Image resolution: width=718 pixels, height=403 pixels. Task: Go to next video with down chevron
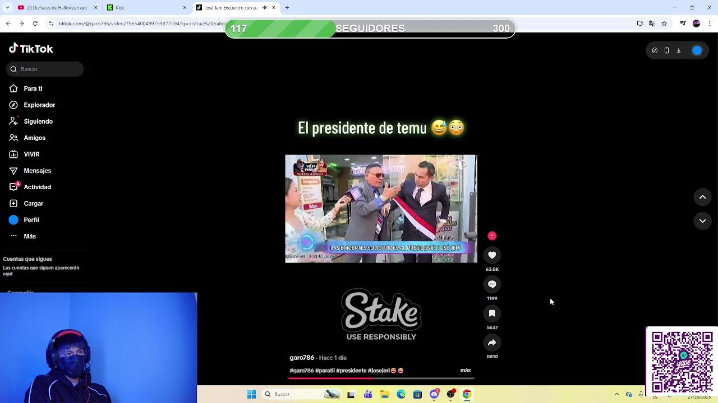[702, 221]
